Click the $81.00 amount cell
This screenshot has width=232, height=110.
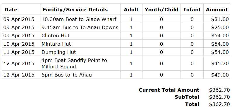point(217,19)
